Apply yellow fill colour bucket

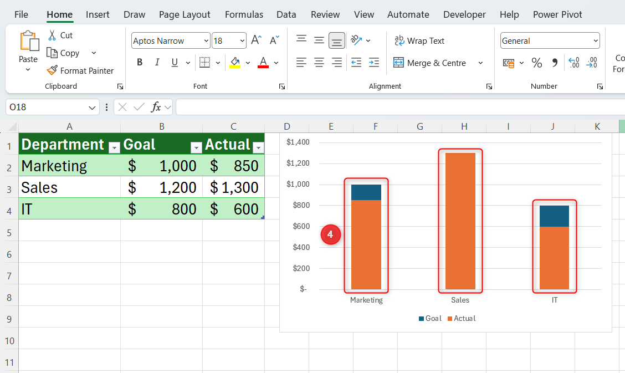click(235, 63)
